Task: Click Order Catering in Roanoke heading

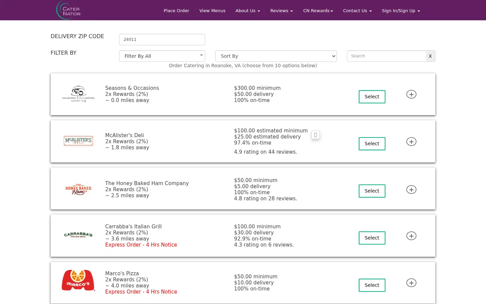Action: tap(243, 66)
